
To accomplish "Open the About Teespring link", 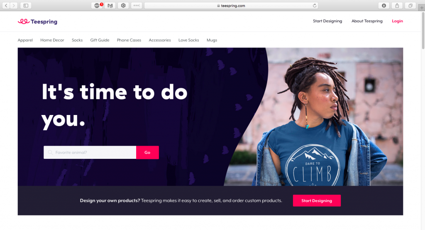I will click(367, 21).
